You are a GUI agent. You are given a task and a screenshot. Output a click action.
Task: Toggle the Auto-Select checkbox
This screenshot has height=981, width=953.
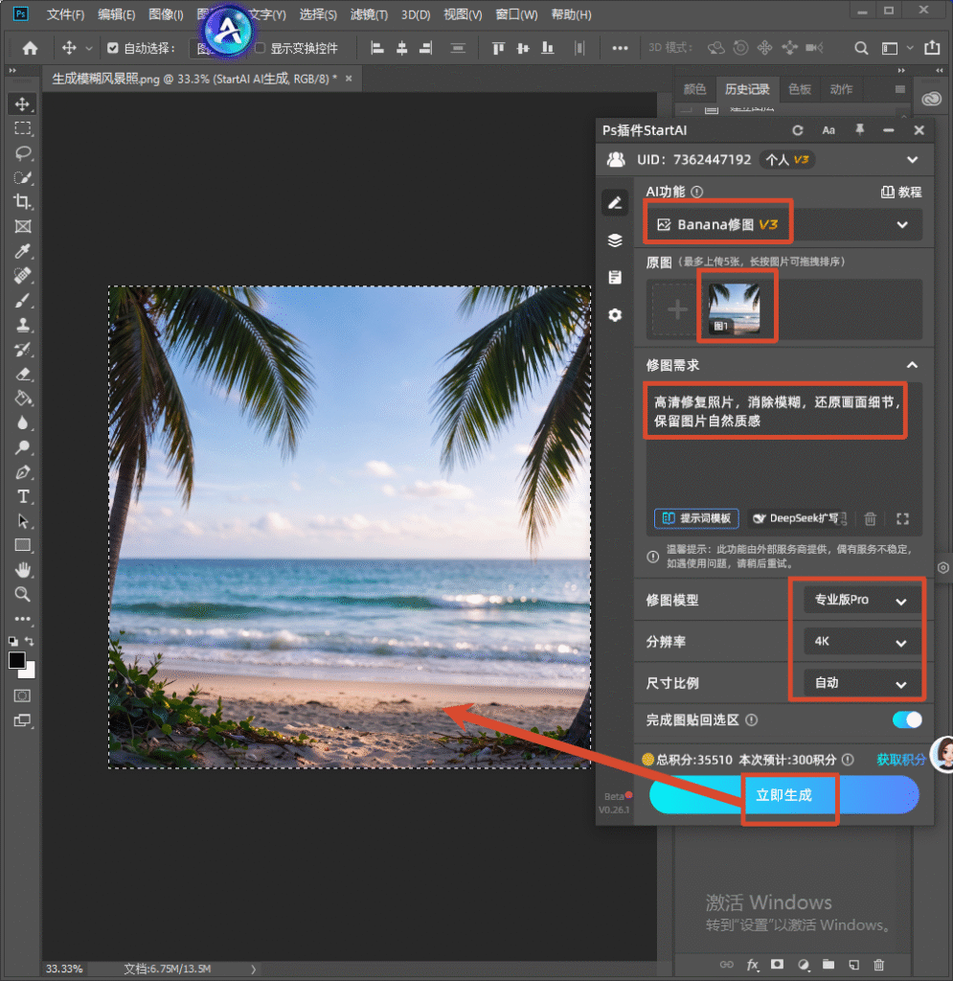pyautogui.click(x=113, y=48)
